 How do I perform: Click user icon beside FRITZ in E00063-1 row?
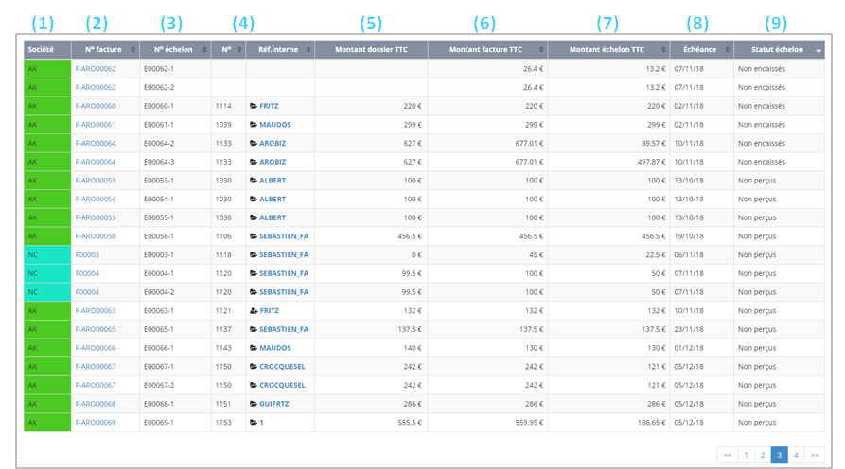coord(254,311)
